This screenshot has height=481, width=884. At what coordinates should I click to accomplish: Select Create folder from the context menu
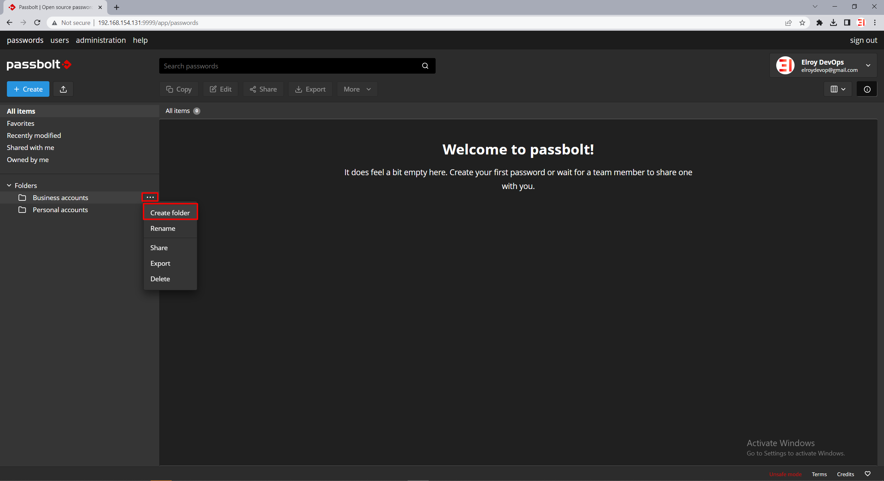(x=170, y=213)
